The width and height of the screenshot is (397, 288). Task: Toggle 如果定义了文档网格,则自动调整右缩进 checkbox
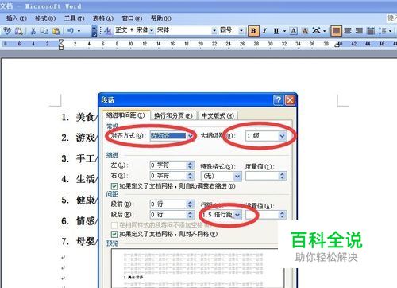click(114, 186)
